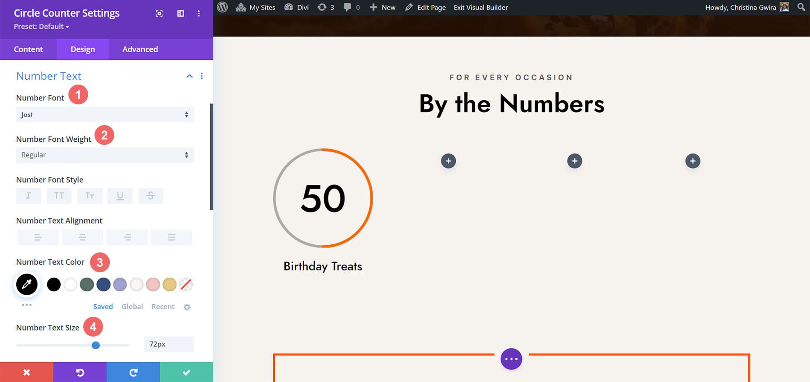Select the black color swatch
The height and width of the screenshot is (382, 810).
[54, 284]
